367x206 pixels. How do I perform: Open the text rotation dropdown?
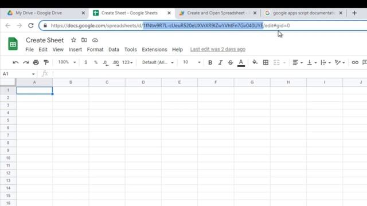pos(340,62)
